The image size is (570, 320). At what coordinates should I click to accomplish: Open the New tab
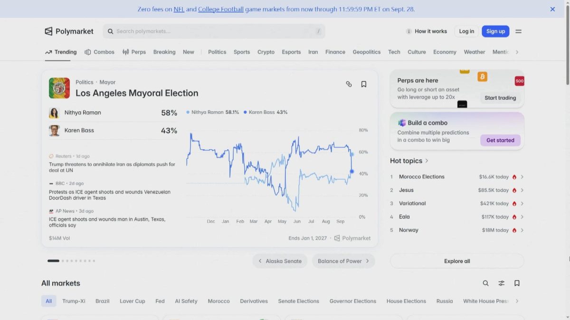click(x=189, y=52)
